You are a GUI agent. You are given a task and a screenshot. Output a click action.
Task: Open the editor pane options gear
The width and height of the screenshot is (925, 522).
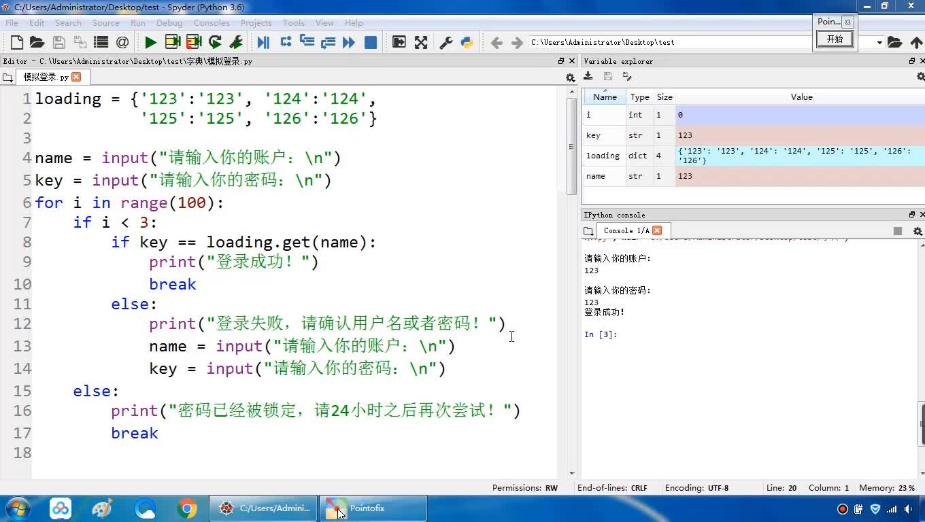pos(570,77)
